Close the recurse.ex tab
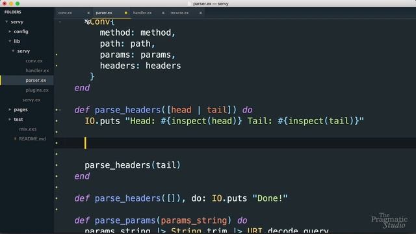Image resolution: width=416 pixels, height=234 pixels. click(x=201, y=13)
